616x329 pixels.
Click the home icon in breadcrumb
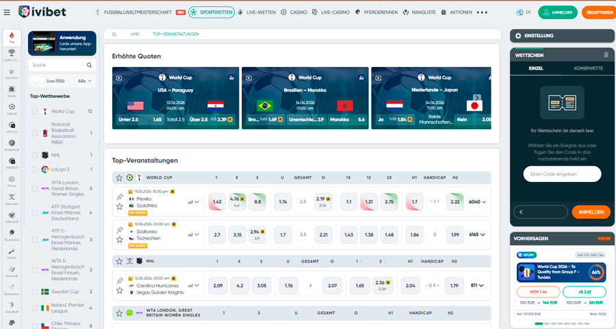coord(114,34)
